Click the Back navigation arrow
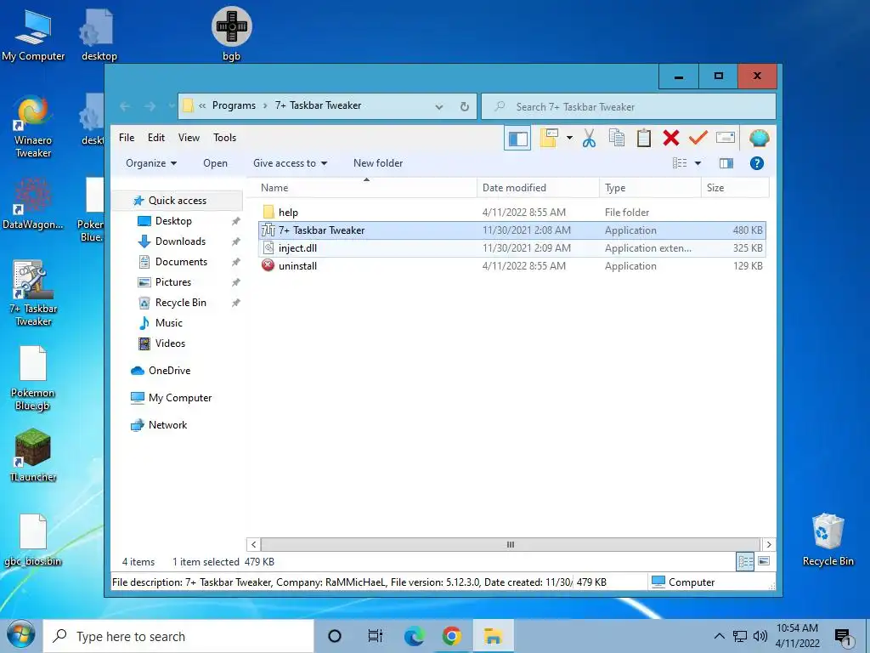This screenshot has width=870, height=653. coord(125,106)
